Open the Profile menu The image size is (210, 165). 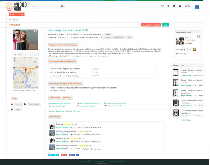[187, 6]
